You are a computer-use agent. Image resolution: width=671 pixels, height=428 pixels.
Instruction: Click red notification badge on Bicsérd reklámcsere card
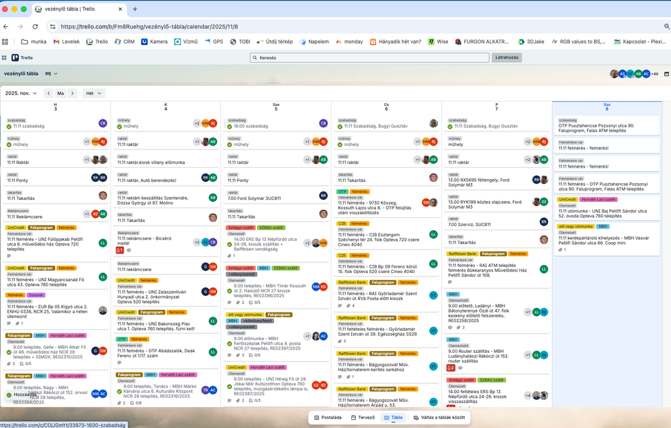(120, 250)
